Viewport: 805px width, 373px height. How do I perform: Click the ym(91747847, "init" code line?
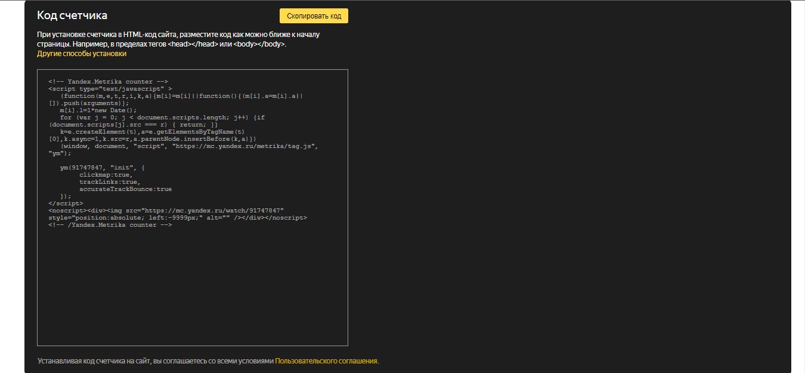(103, 168)
